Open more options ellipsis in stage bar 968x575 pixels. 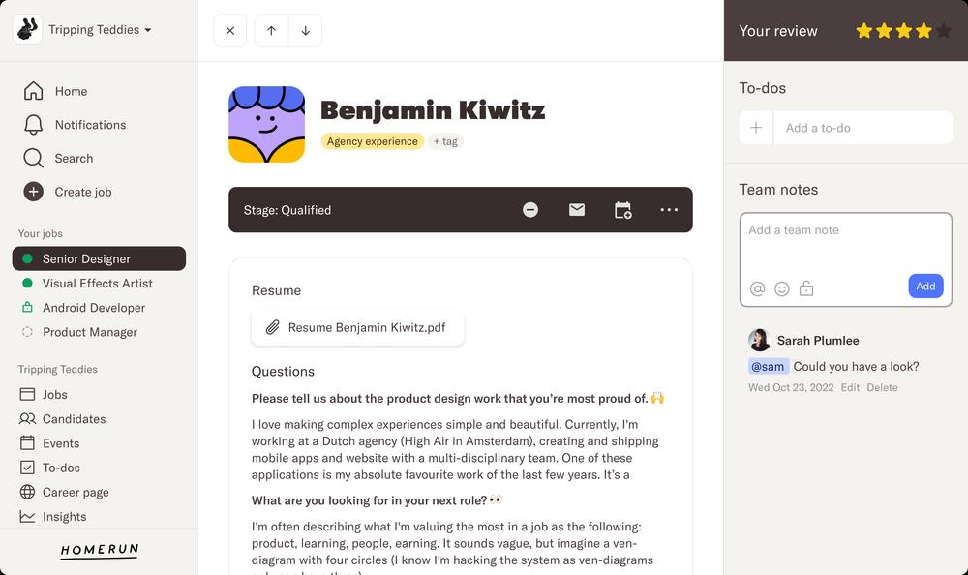pos(669,210)
